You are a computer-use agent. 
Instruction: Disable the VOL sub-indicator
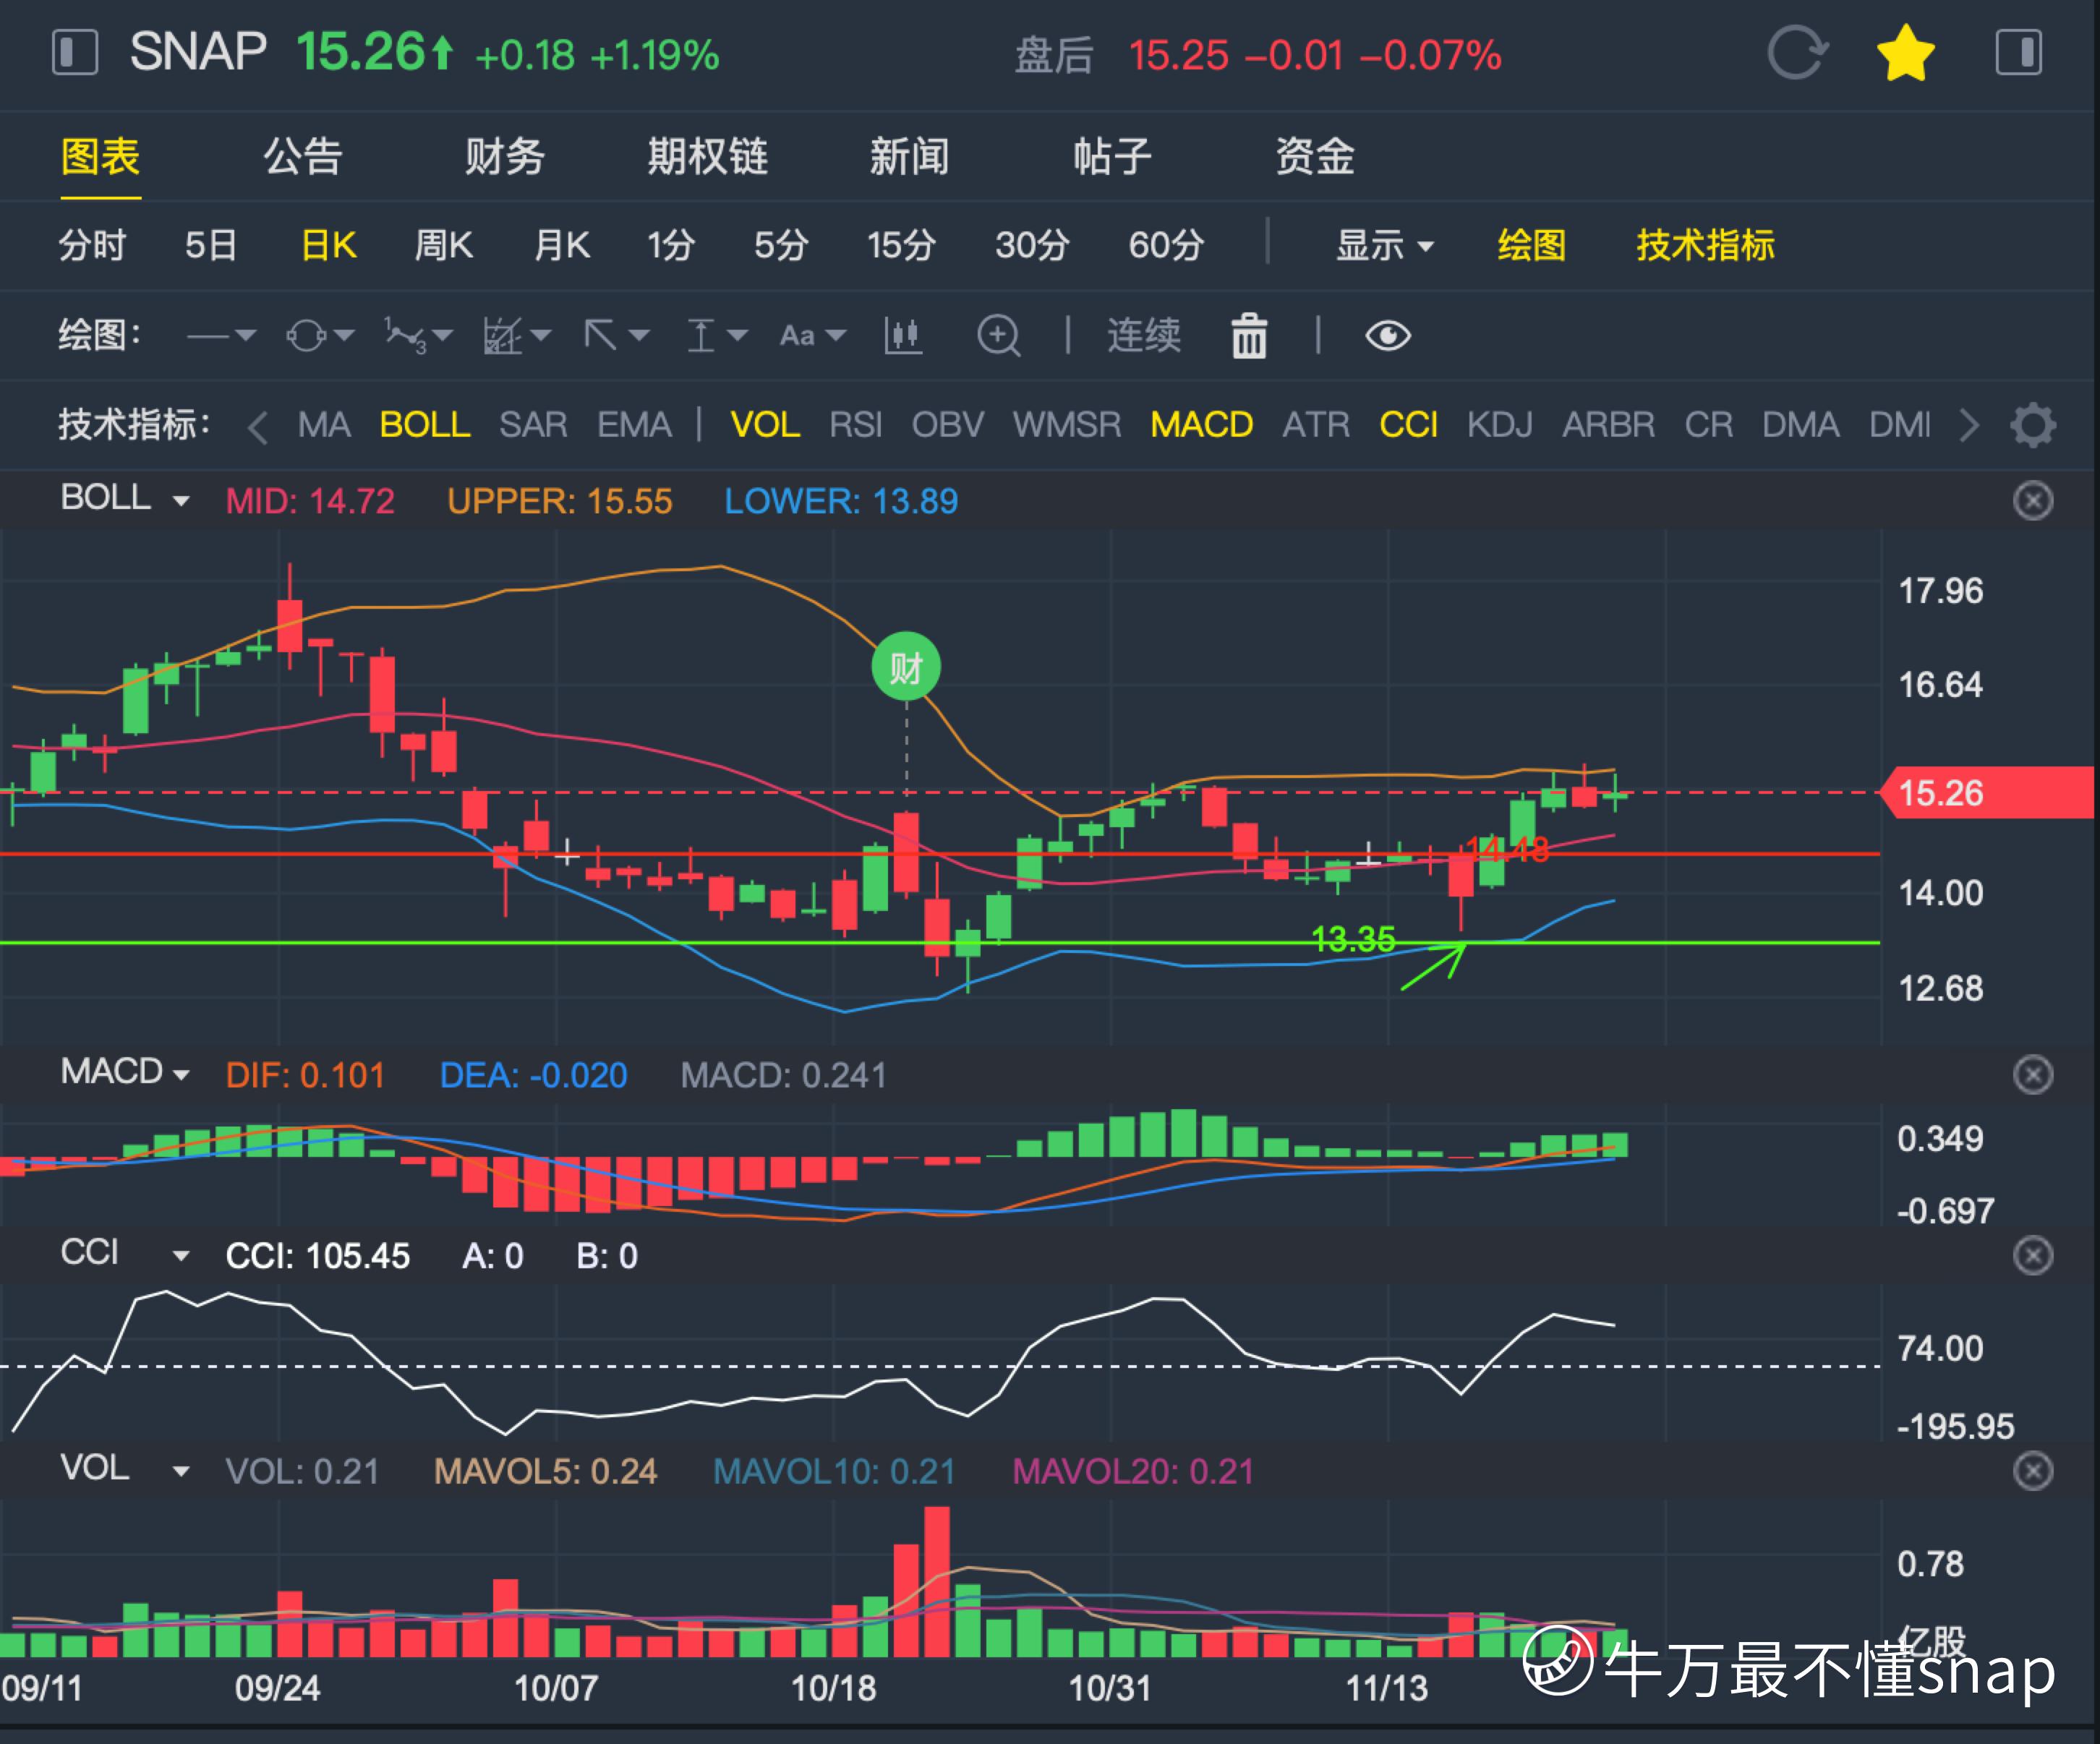[x=765, y=425]
